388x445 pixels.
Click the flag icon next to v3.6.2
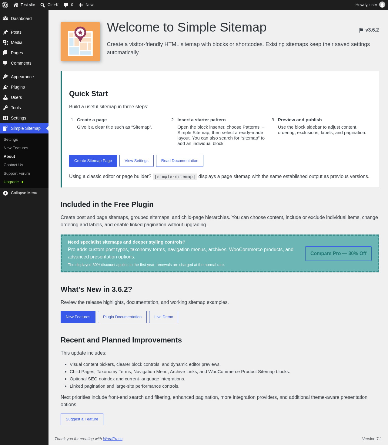coord(361,30)
